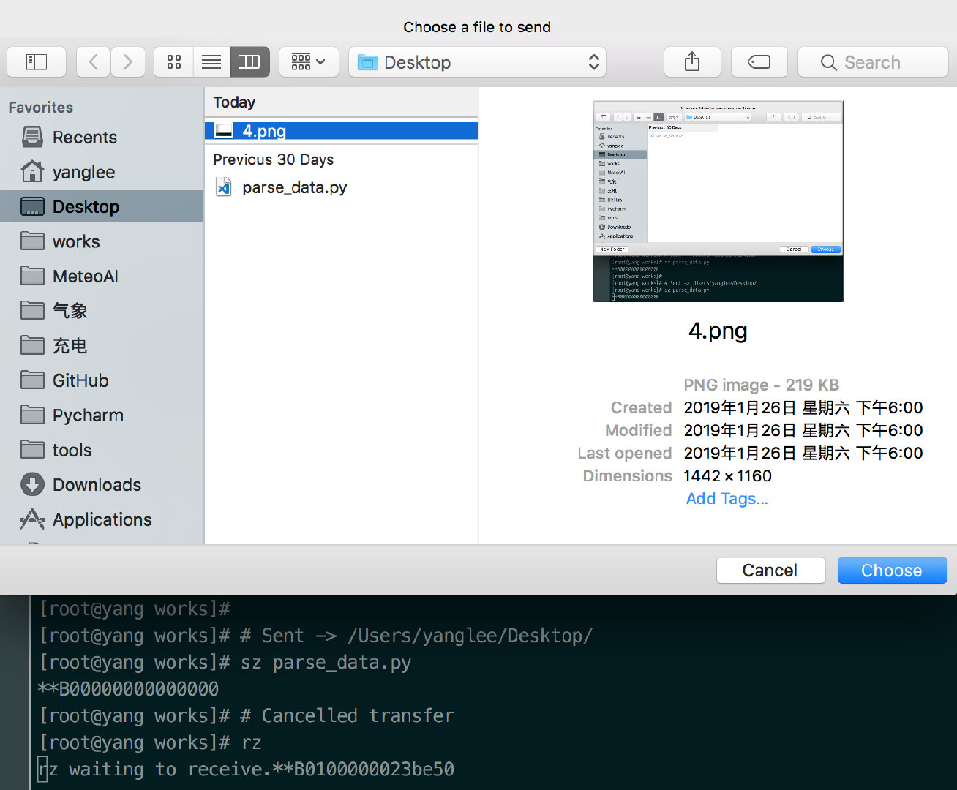
Task: Select column view mode
Action: 249,62
